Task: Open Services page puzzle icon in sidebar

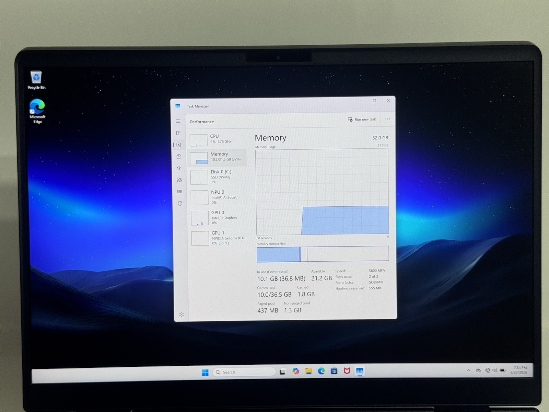Action: (x=180, y=203)
